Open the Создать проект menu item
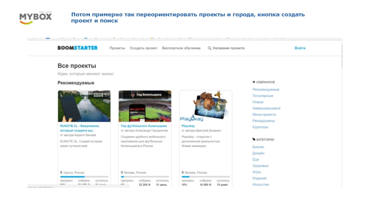Image resolution: width=366 pixels, height=206 pixels. tap(144, 48)
